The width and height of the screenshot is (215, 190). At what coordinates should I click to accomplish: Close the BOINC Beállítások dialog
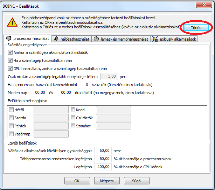(x=204, y=5)
